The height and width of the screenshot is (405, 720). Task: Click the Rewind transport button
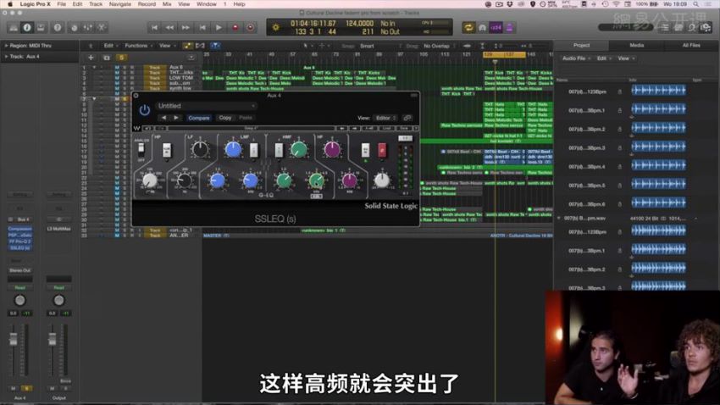(170, 28)
